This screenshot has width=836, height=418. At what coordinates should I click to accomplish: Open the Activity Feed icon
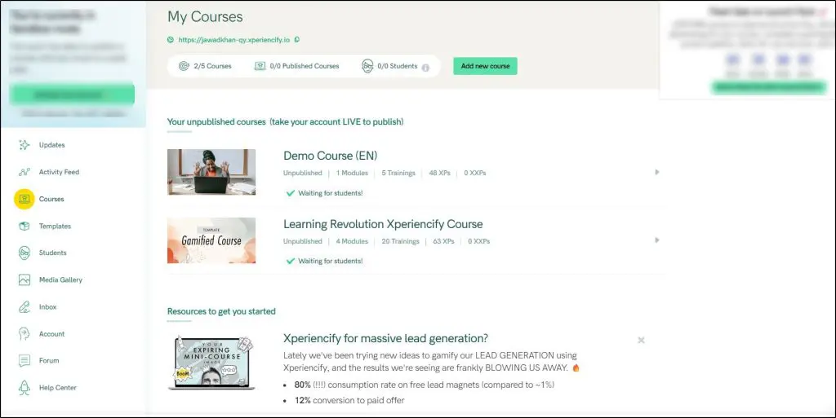coord(24,172)
